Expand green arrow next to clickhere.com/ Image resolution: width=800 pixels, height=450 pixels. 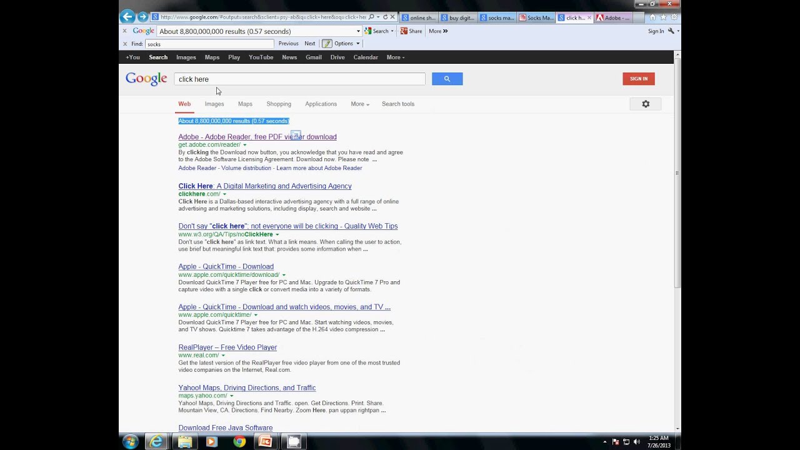click(x=224, y=194)
